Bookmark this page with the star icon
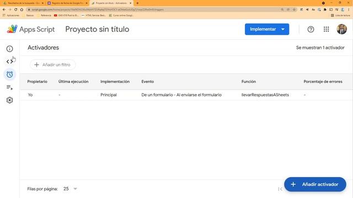 294,10
